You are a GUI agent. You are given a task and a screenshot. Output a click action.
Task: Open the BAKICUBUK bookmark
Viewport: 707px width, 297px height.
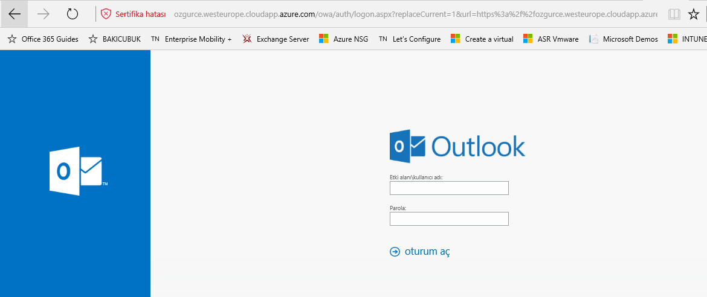click(115, 39)
